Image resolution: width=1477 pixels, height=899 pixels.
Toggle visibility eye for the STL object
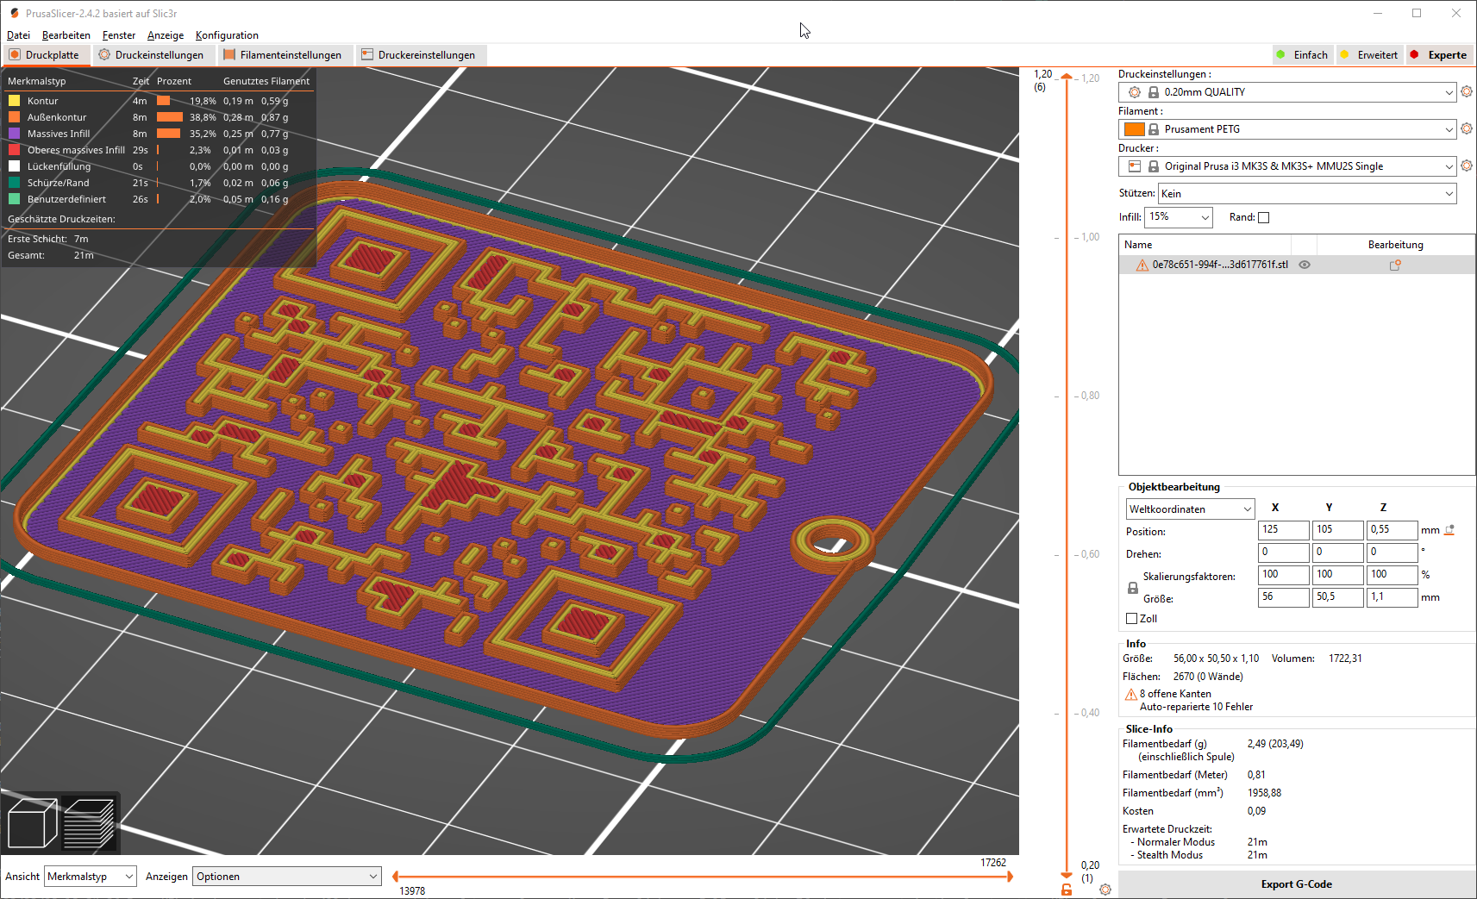pyautogui.click(x=1305, y=265)
